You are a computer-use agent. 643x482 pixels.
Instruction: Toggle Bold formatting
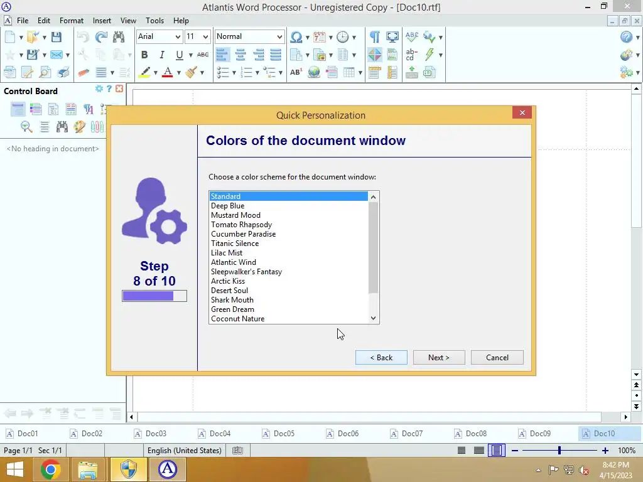144,55
